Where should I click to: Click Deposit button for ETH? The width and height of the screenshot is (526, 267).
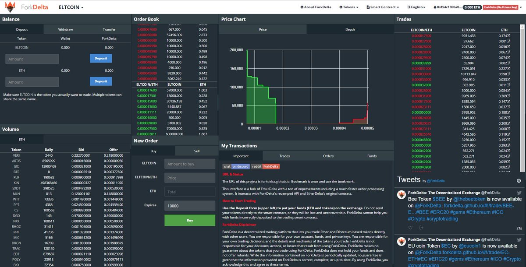point(101,81)
